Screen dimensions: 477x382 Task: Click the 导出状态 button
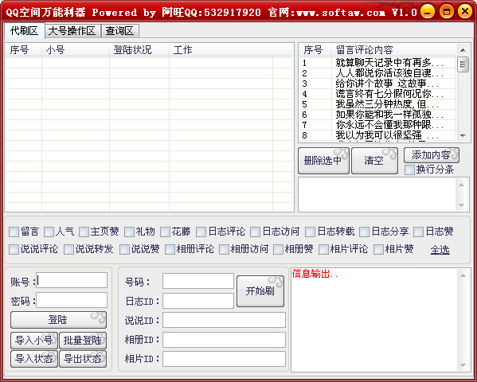pos(83,359)
